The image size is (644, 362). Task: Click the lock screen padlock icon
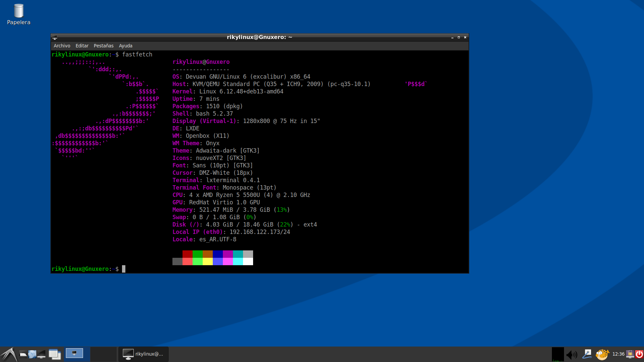630,354
